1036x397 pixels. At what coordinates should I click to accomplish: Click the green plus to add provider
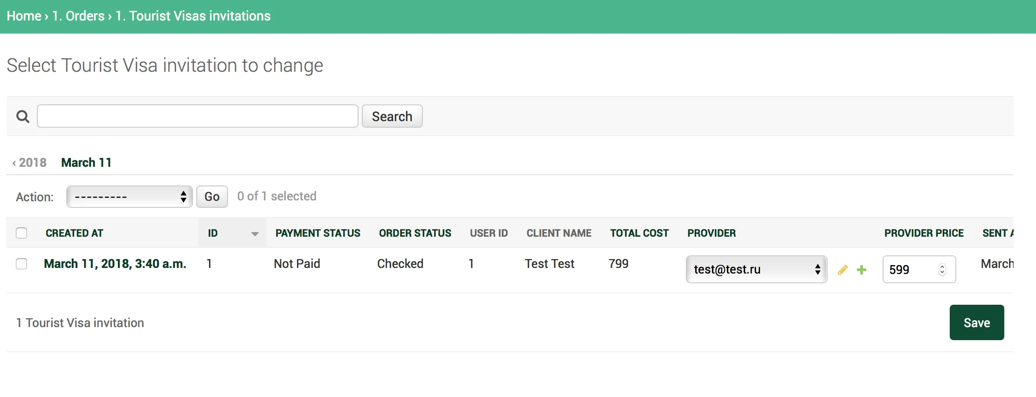point(862,270)
